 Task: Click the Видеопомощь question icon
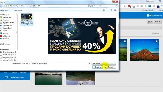click(148, 15)
